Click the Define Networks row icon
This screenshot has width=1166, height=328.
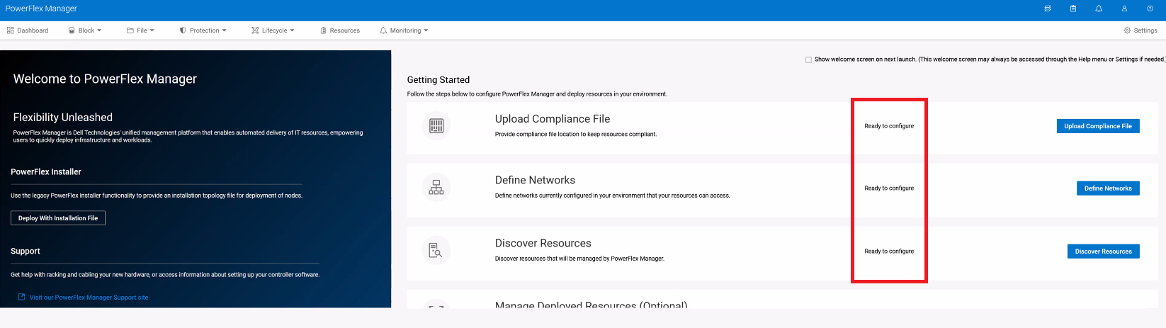tap(436, 188)
